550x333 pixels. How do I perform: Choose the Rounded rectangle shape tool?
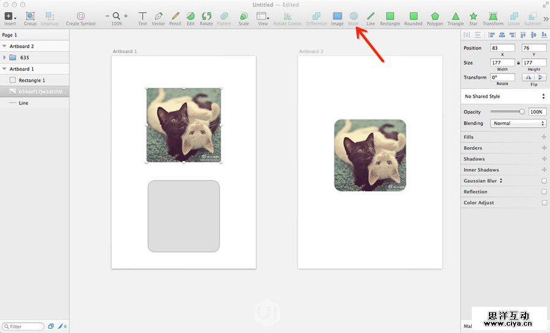pyautogui.click(x=413, y=16)
